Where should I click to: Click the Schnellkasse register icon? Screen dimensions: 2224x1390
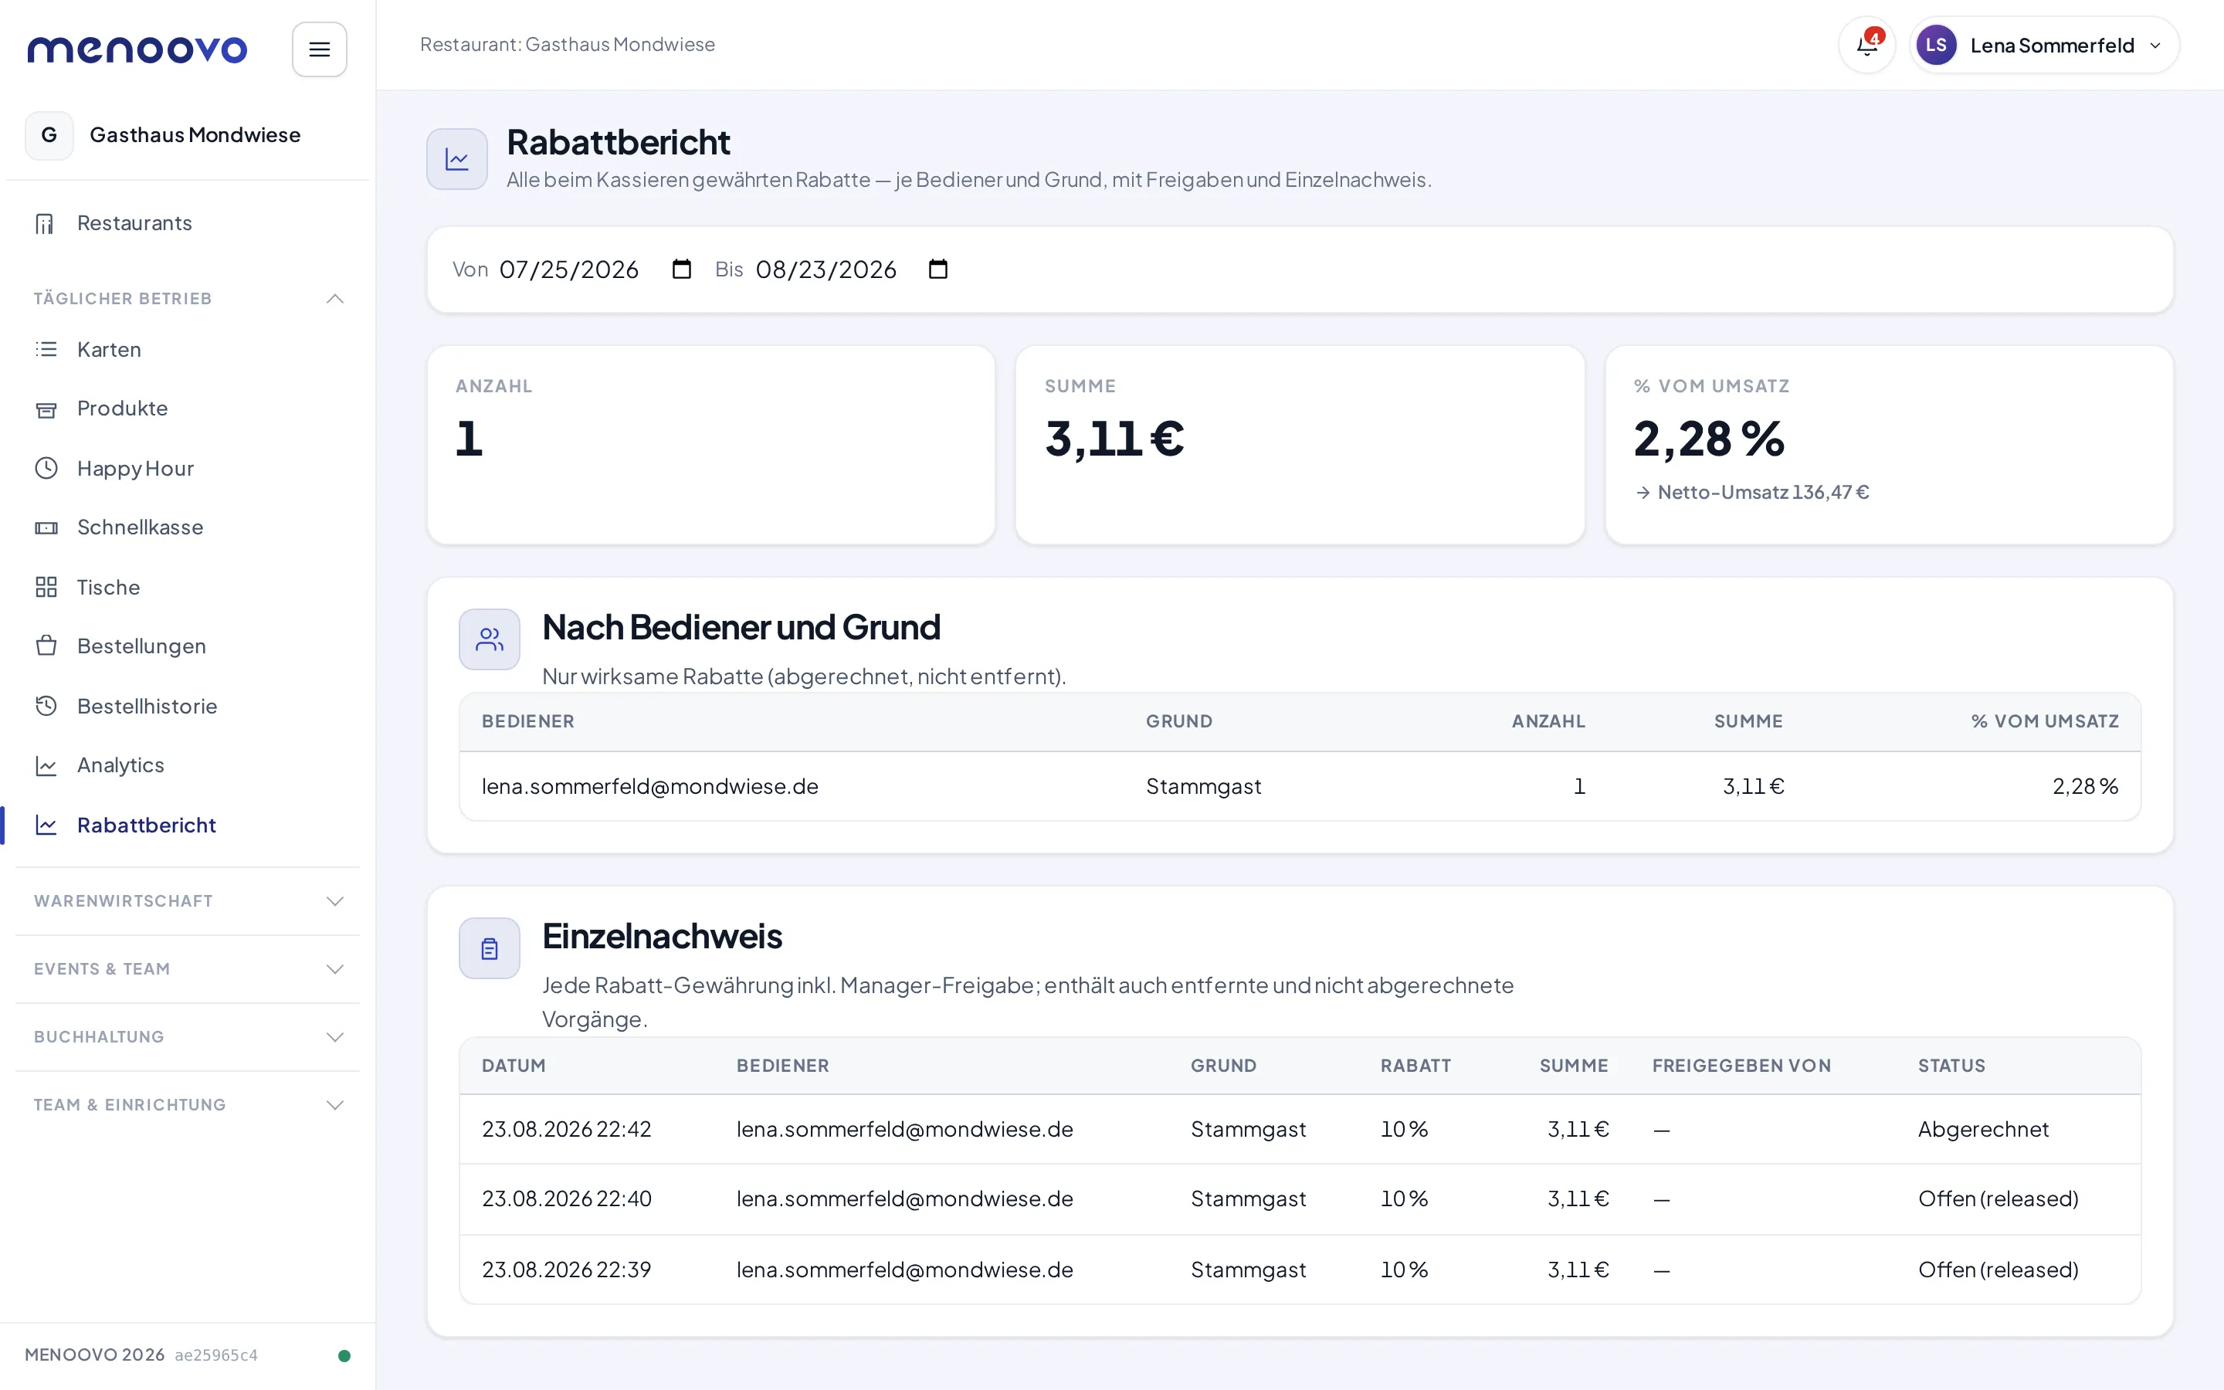[46, 527]
